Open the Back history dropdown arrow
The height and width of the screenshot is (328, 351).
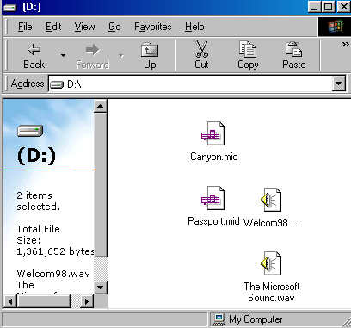[x=63, y=55]
